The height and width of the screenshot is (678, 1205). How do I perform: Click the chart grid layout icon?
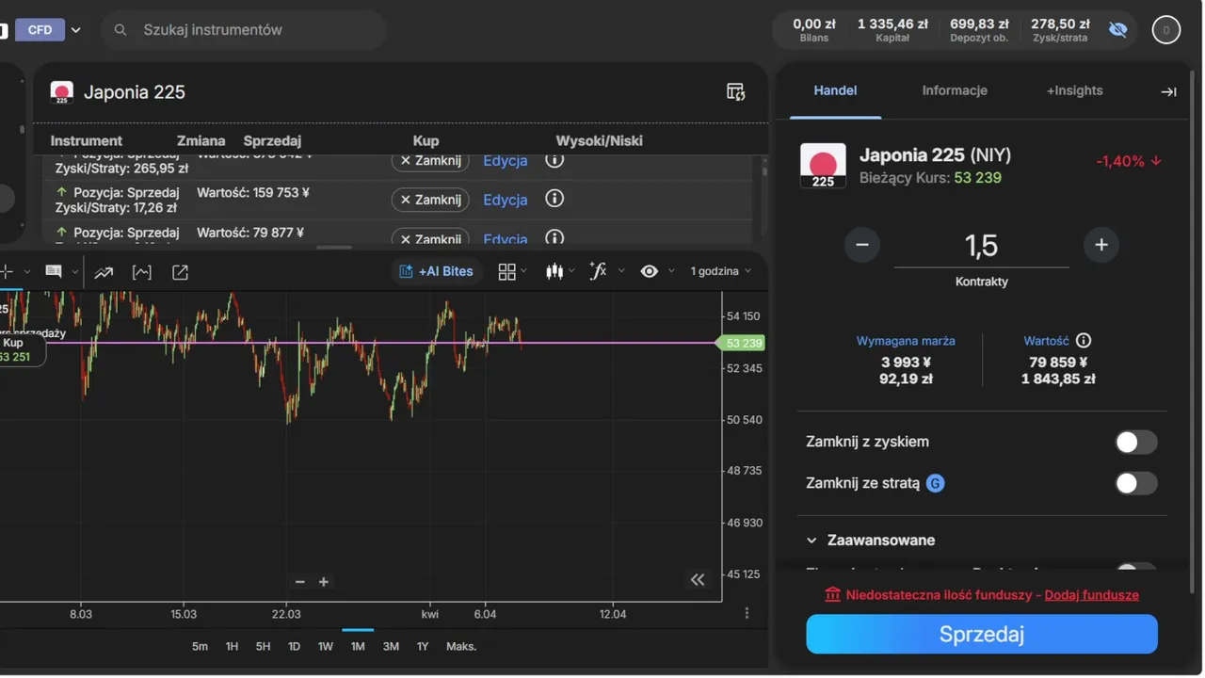[507, 271]
